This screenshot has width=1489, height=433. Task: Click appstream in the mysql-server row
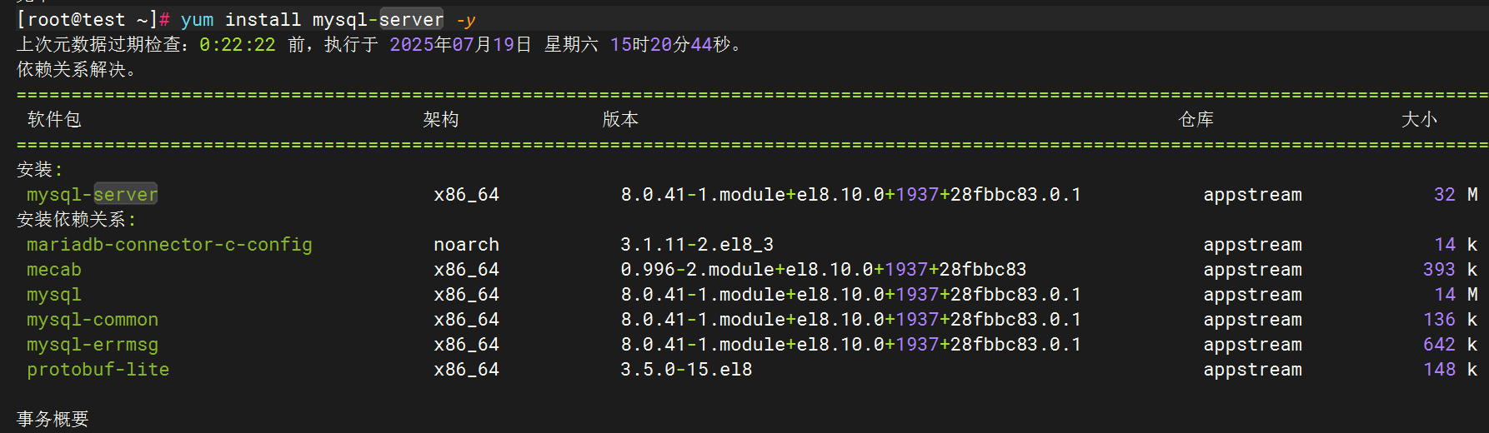(1252, 195)
